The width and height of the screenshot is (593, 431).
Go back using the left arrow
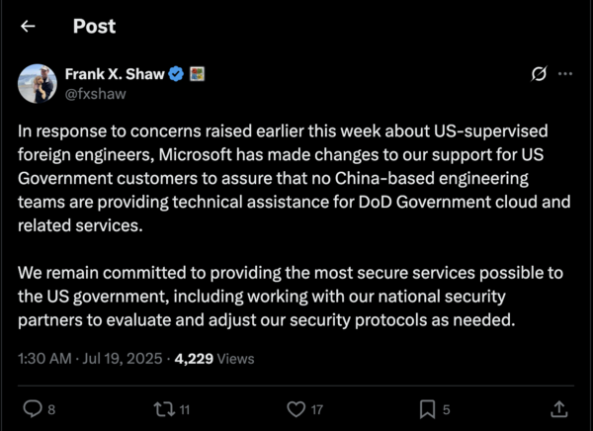tap(28, 27)
